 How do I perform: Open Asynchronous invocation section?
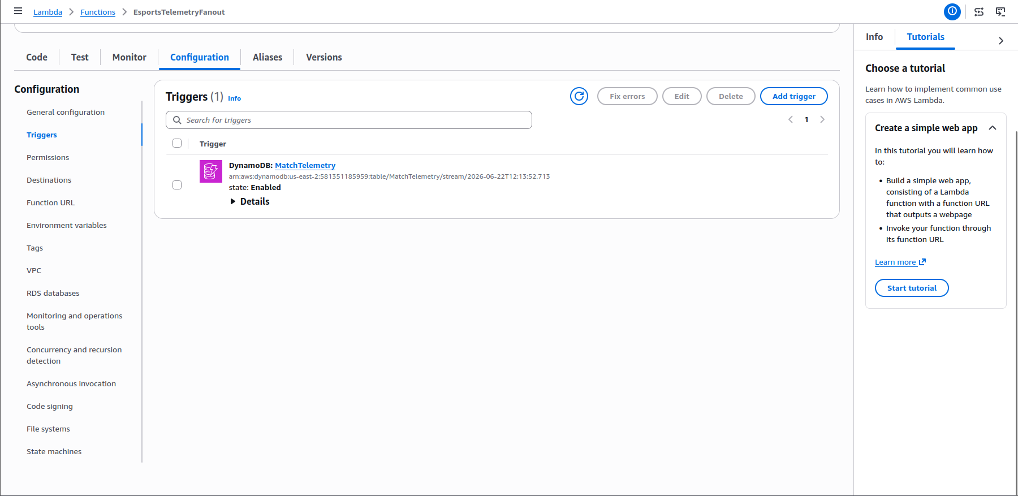[x=71, y=383]
